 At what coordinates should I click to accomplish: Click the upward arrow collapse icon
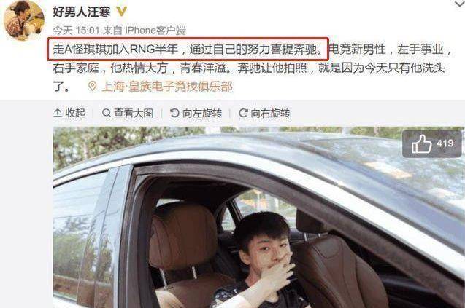click(58, 113)
